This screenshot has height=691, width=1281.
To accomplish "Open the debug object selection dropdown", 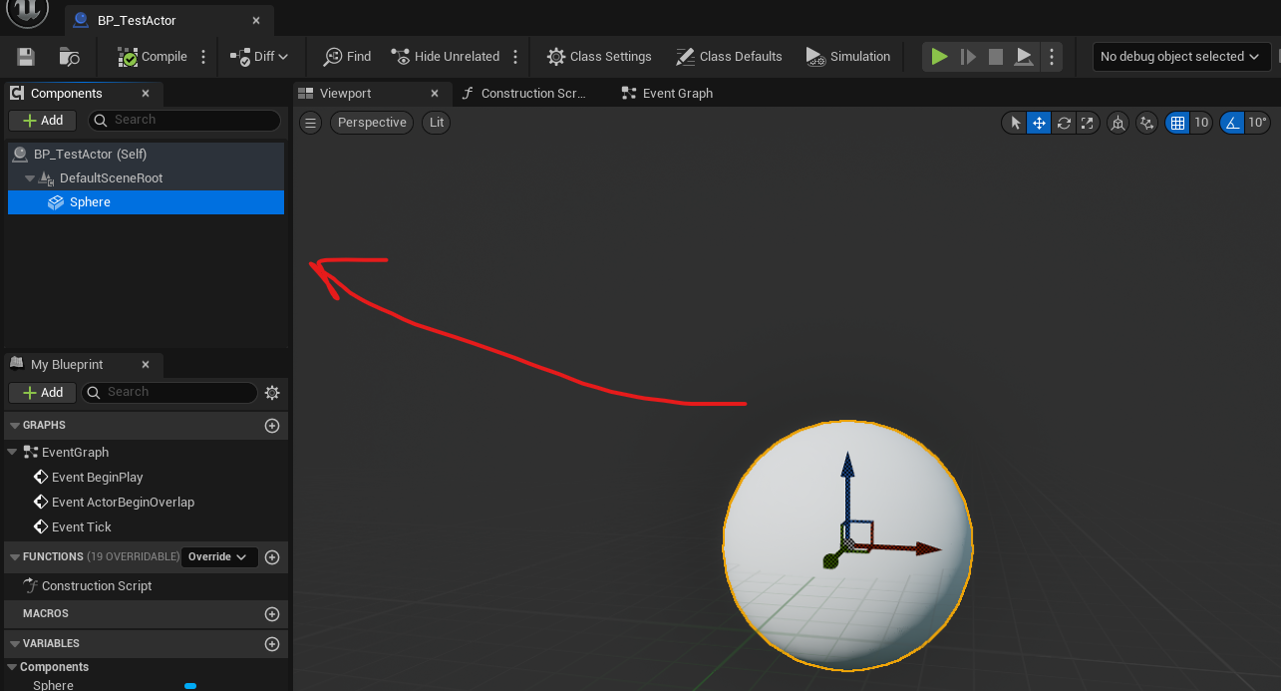I will point(1181,57).
